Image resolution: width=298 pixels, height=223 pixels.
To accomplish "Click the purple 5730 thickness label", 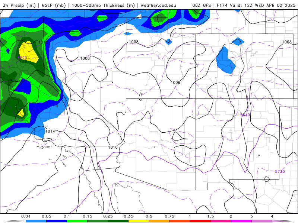I will (x=280, y=171).
